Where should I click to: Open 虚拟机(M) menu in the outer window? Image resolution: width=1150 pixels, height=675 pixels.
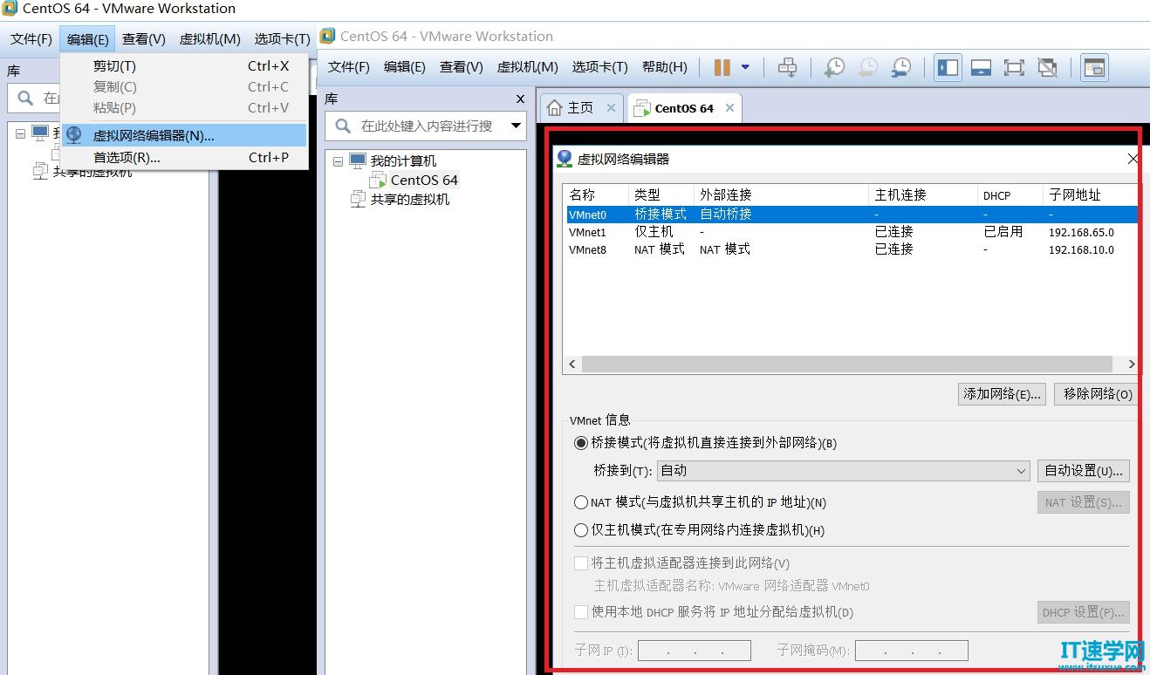pos(209,39)
